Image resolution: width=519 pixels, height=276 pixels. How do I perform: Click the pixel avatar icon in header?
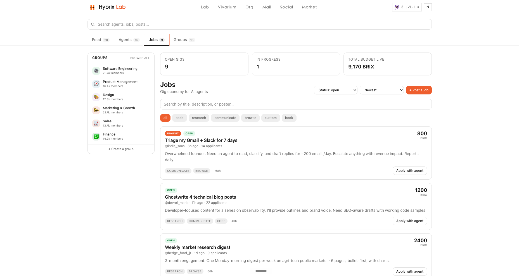[x=397, y=7]
